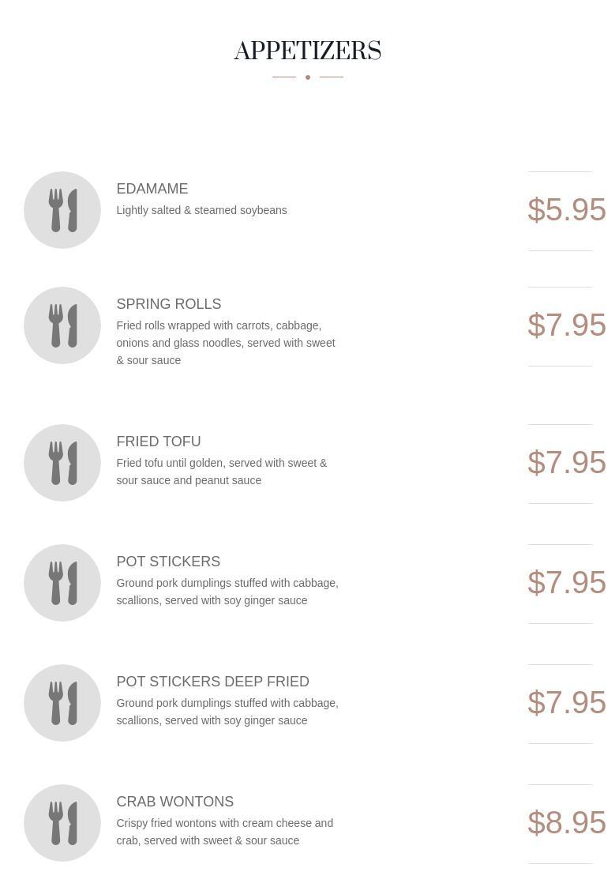Click the Spring Rolls description text
Image resolution: width=615 pixels, height=887 pixels.
coord(226,343)
